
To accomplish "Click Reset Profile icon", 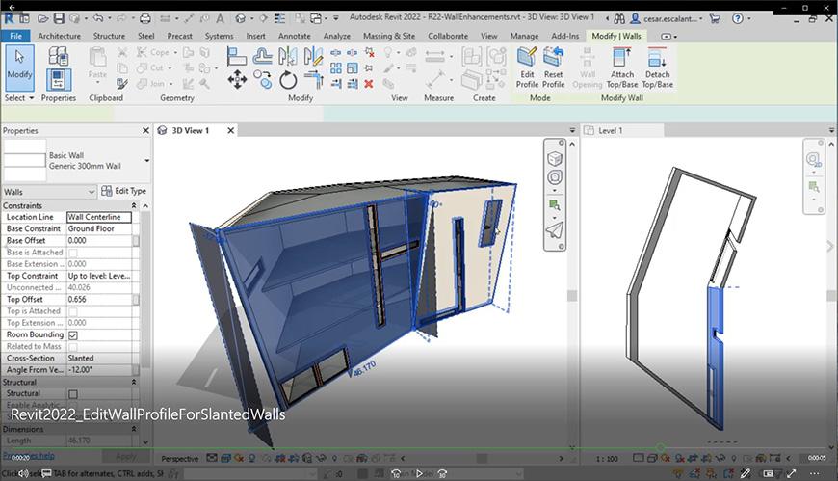I will [x=553, y=67].
